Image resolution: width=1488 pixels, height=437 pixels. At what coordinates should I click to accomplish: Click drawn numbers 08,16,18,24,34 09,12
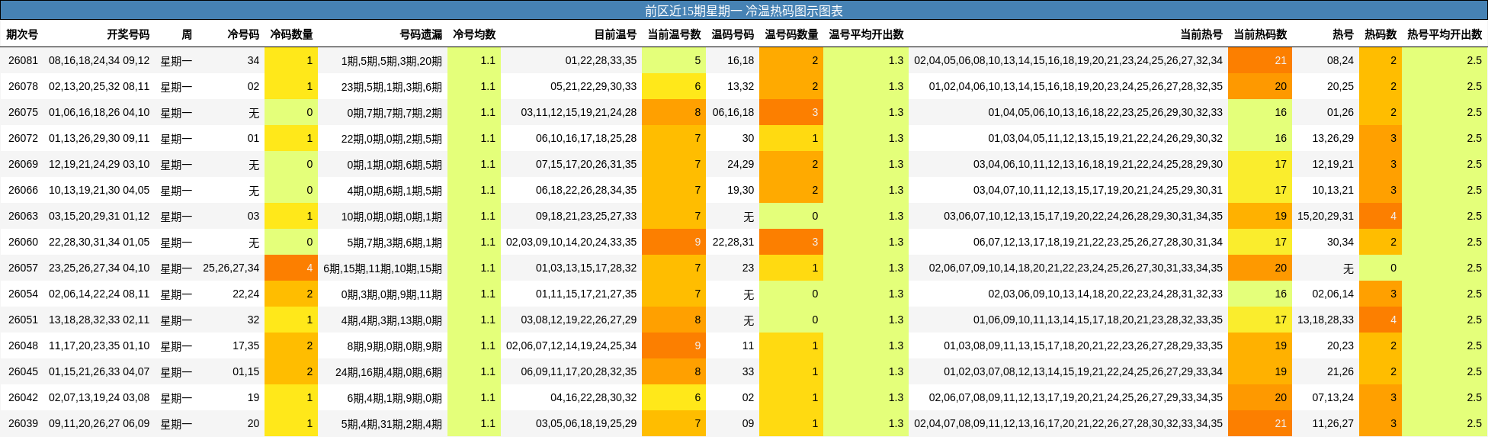coord(99,60)
